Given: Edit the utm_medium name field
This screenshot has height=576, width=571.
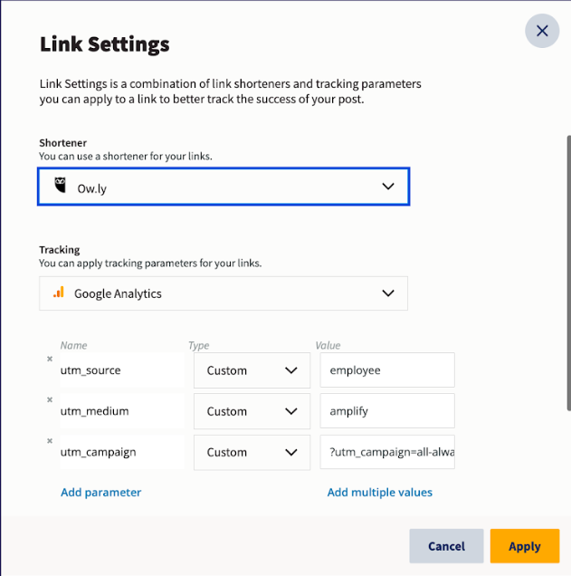Looking at the screenshot, I should point(122,411).
